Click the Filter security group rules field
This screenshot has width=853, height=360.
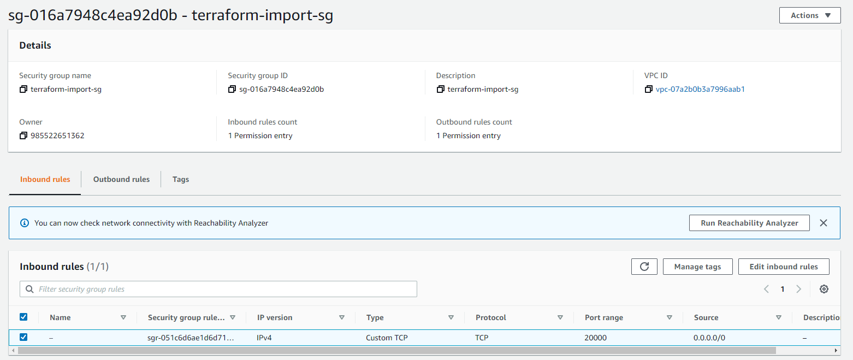(x=218, y=289)
